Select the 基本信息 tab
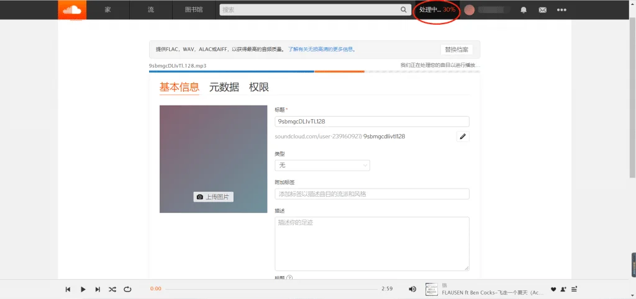This screenshot has height=299, width=636. coord(179,87)
